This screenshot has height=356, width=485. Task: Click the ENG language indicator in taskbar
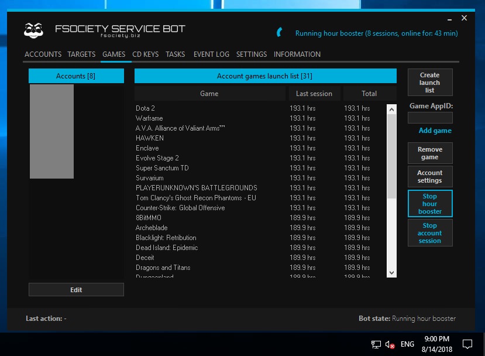click(407, 344)
